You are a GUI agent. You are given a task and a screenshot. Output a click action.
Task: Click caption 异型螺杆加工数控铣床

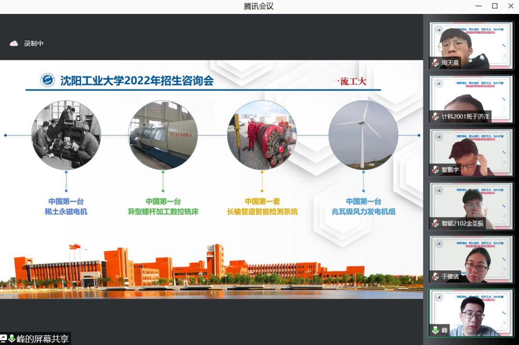[163, 212]
